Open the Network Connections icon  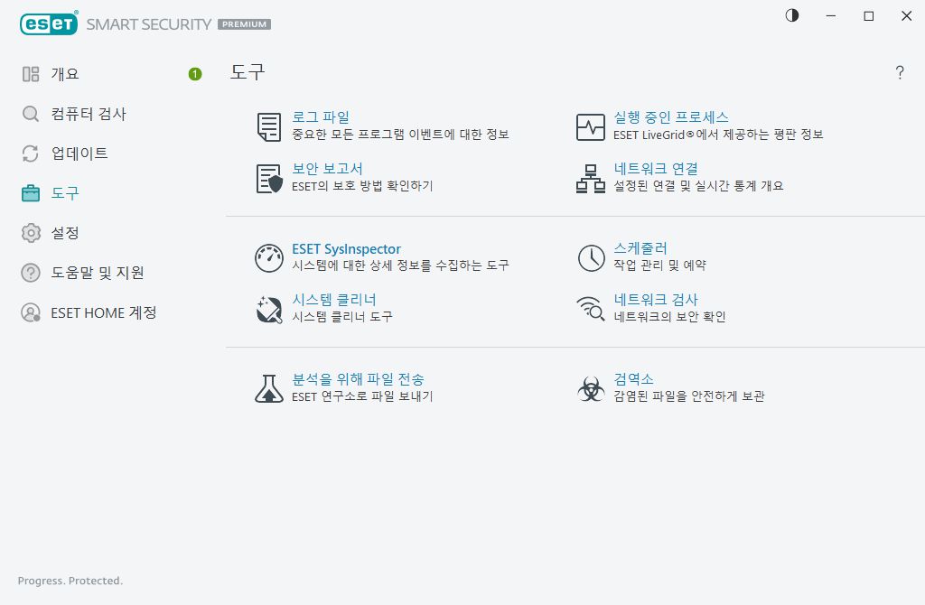(x=591, y=180)
